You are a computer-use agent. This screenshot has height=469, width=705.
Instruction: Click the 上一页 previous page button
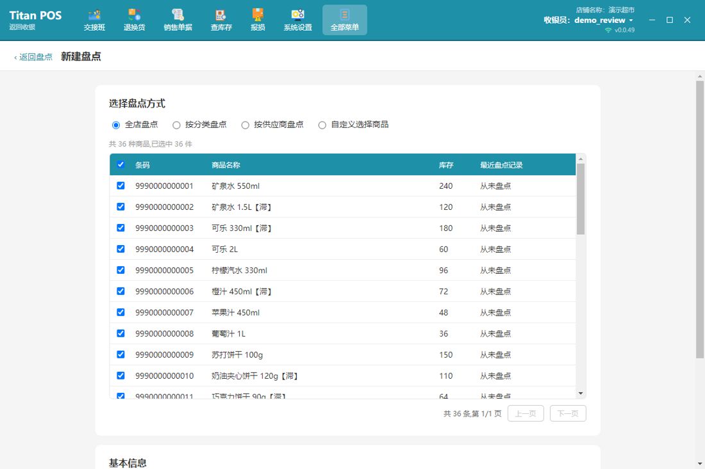coord(526,413)
